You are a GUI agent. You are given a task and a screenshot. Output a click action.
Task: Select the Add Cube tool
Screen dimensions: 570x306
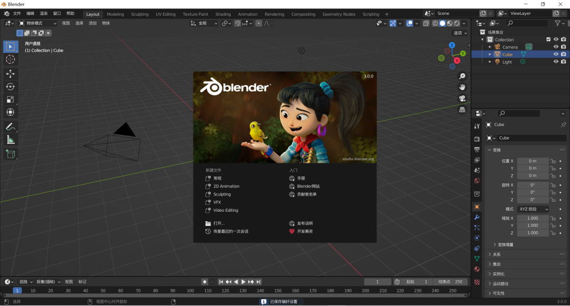point(11,154)
